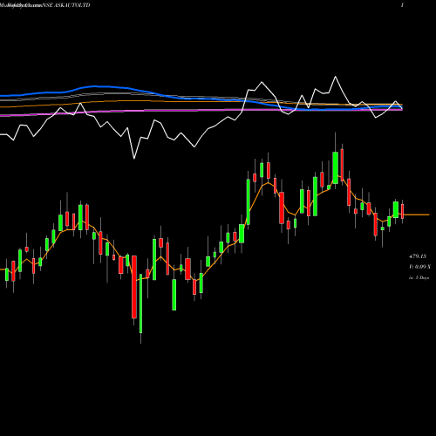Click the highest peak of the white indicator line
436x436 pixels.
(336, 77)
